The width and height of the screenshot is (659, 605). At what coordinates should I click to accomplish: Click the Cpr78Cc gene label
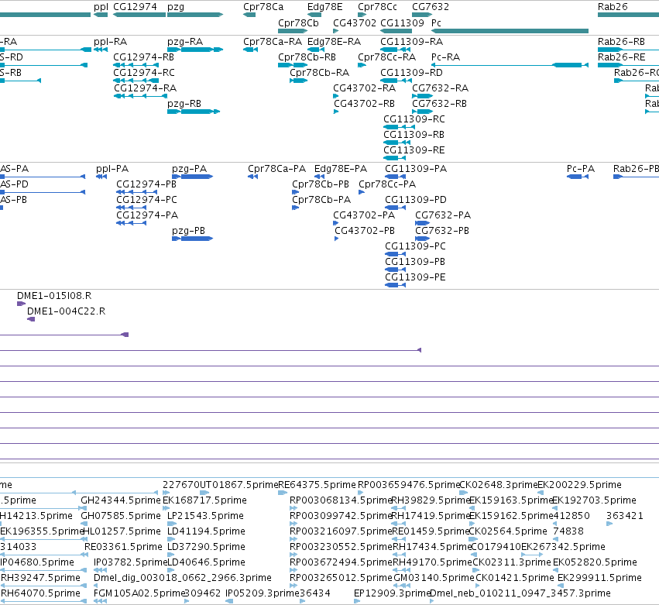[377, 7]
